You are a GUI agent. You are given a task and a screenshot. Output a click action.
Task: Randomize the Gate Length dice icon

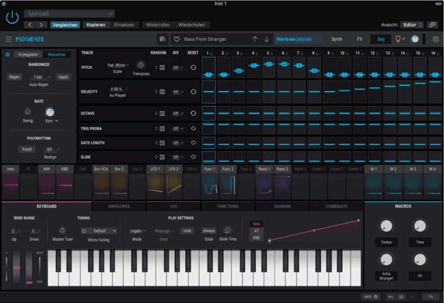[x=162, y=143]
